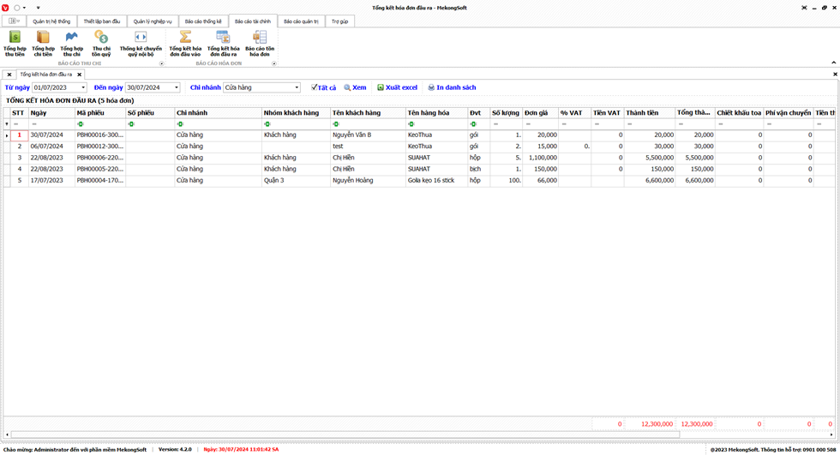The width and height of the screenshot is (840, 455).
Task: Switch to the Quản trị hệ thống tab
Action: (51, 21)
